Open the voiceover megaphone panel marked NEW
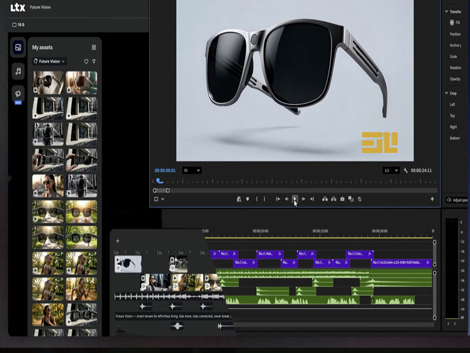Viewport: 470px width, 353px height. 18,94
